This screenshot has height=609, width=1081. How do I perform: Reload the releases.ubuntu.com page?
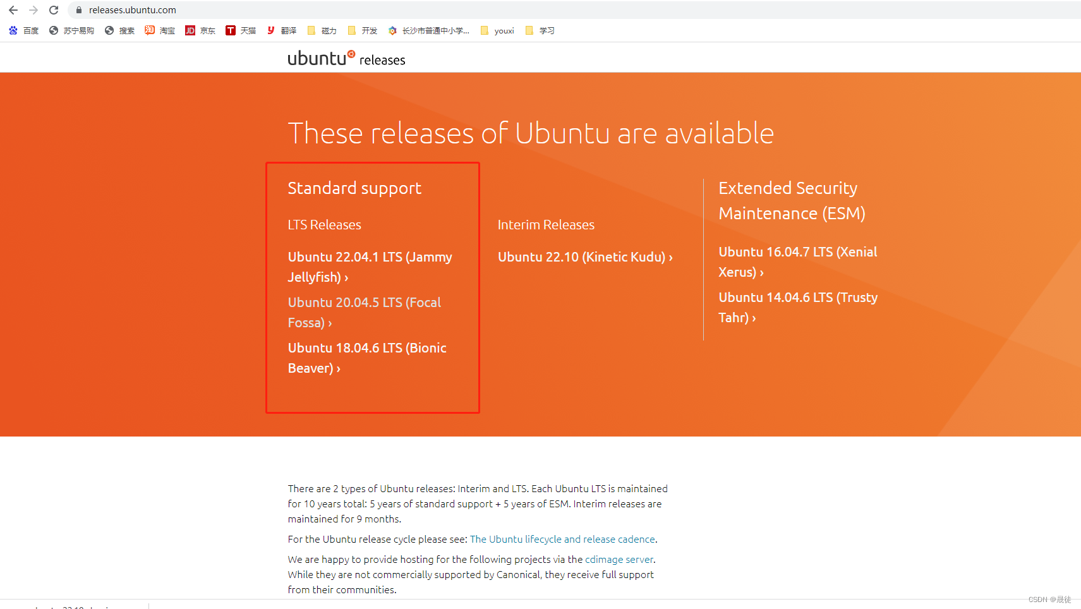[54, 10]
